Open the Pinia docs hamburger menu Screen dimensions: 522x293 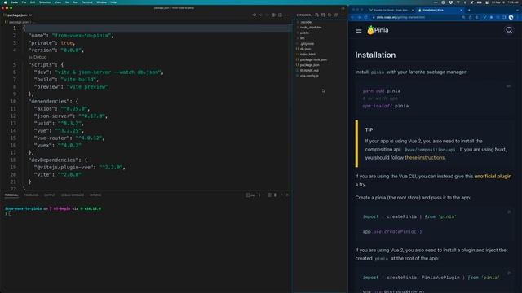tap(359, 30)
